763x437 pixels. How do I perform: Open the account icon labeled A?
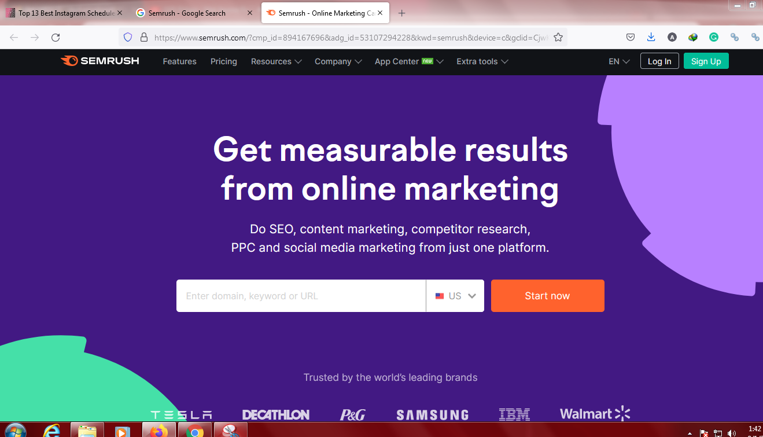point(672,37)
